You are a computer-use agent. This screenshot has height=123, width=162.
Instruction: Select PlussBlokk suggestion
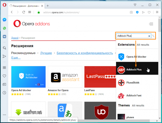click(137, 83)
